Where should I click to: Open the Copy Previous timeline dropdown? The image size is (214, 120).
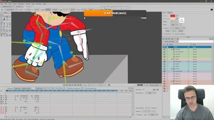tap(40, 88)
